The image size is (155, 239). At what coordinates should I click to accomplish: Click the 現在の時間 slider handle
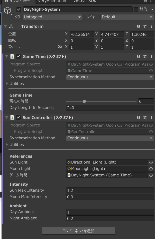pyautogui.click(x=84, y=101)
